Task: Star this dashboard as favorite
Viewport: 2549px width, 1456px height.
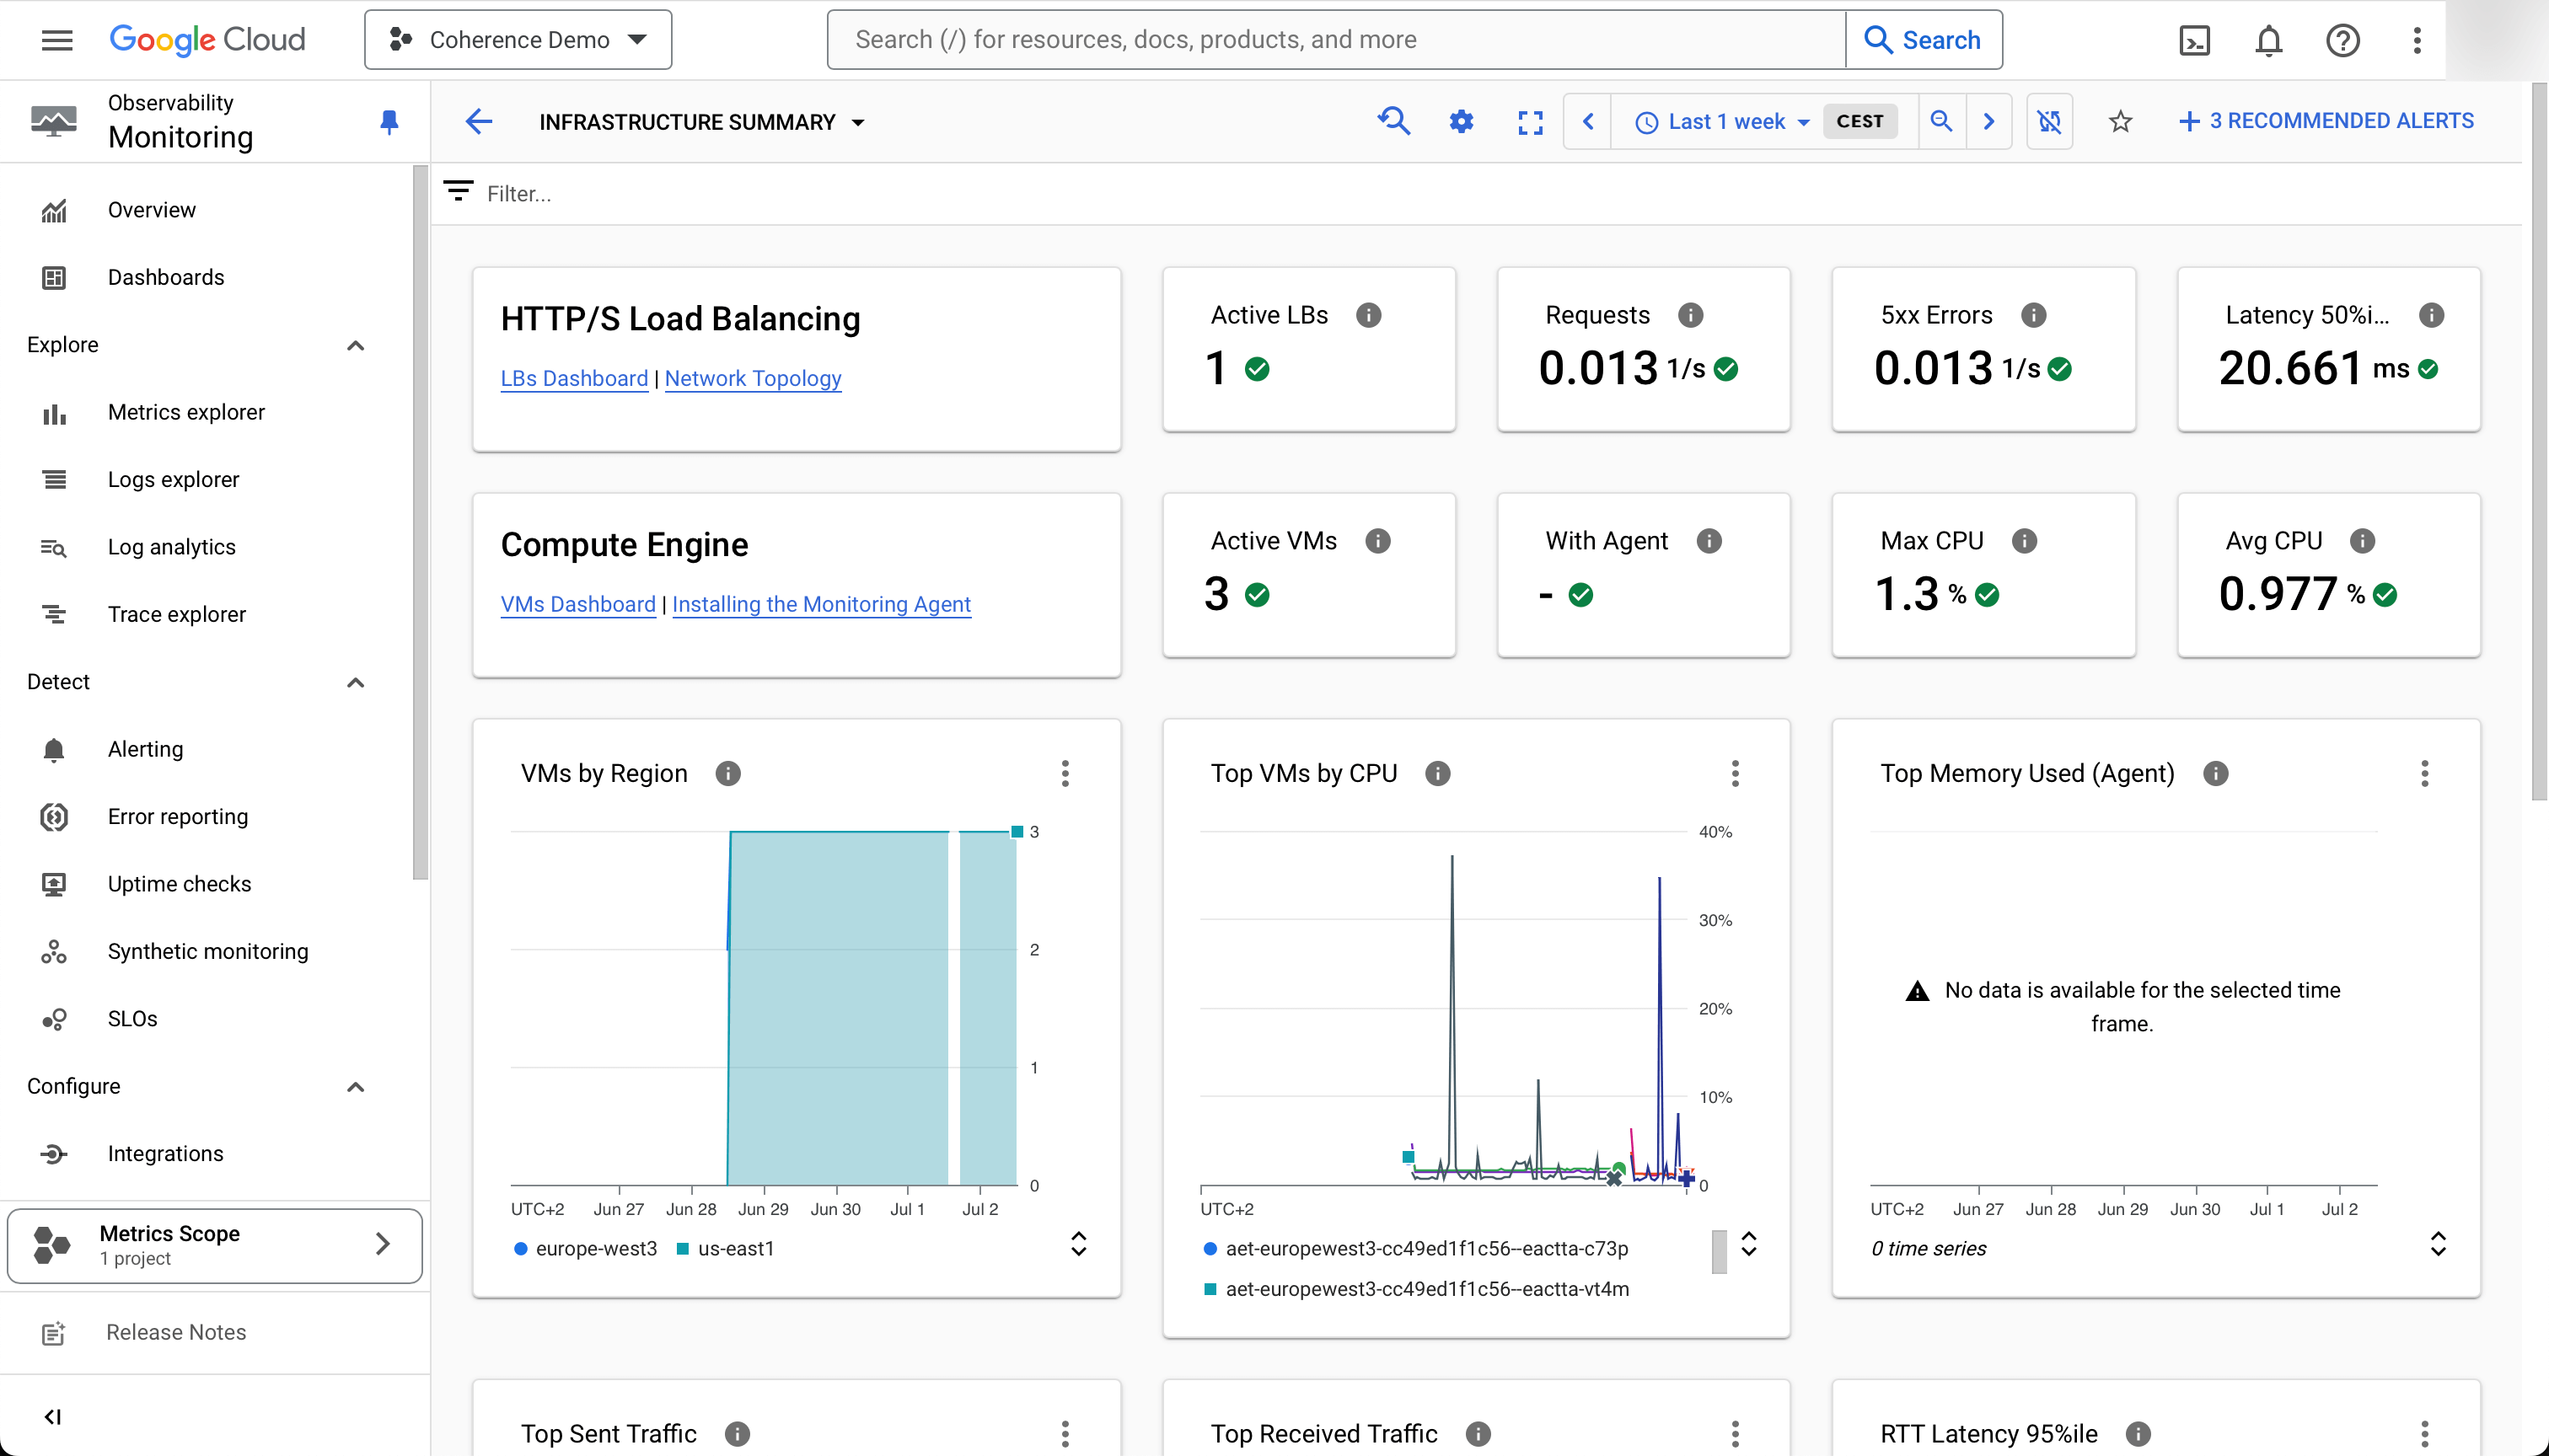Action: (x=2120, y=122)
